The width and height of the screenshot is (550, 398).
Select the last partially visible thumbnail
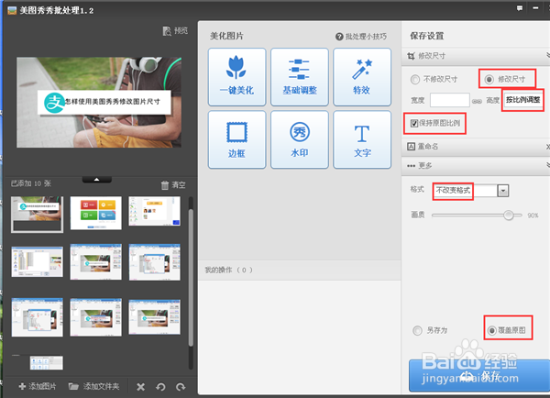pos(47,362)
